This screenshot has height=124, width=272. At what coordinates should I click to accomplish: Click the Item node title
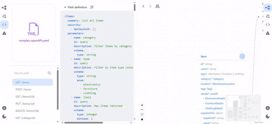click(204, 56)
